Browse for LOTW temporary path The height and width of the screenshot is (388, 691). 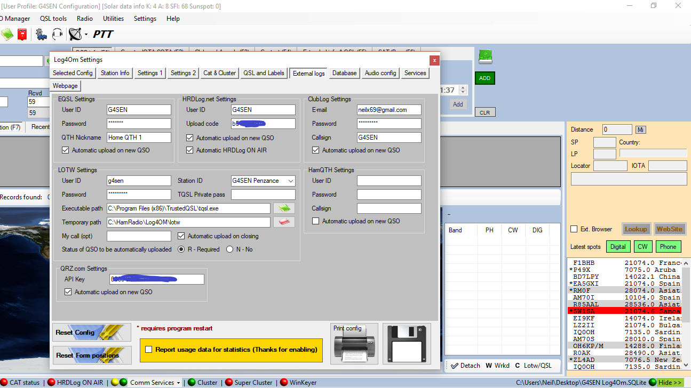(x=284, y=222)
